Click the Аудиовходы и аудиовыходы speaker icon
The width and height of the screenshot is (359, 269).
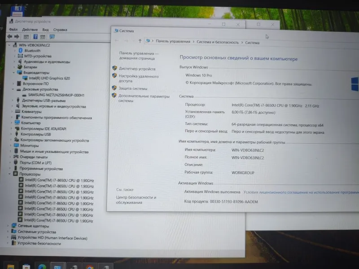20,61
